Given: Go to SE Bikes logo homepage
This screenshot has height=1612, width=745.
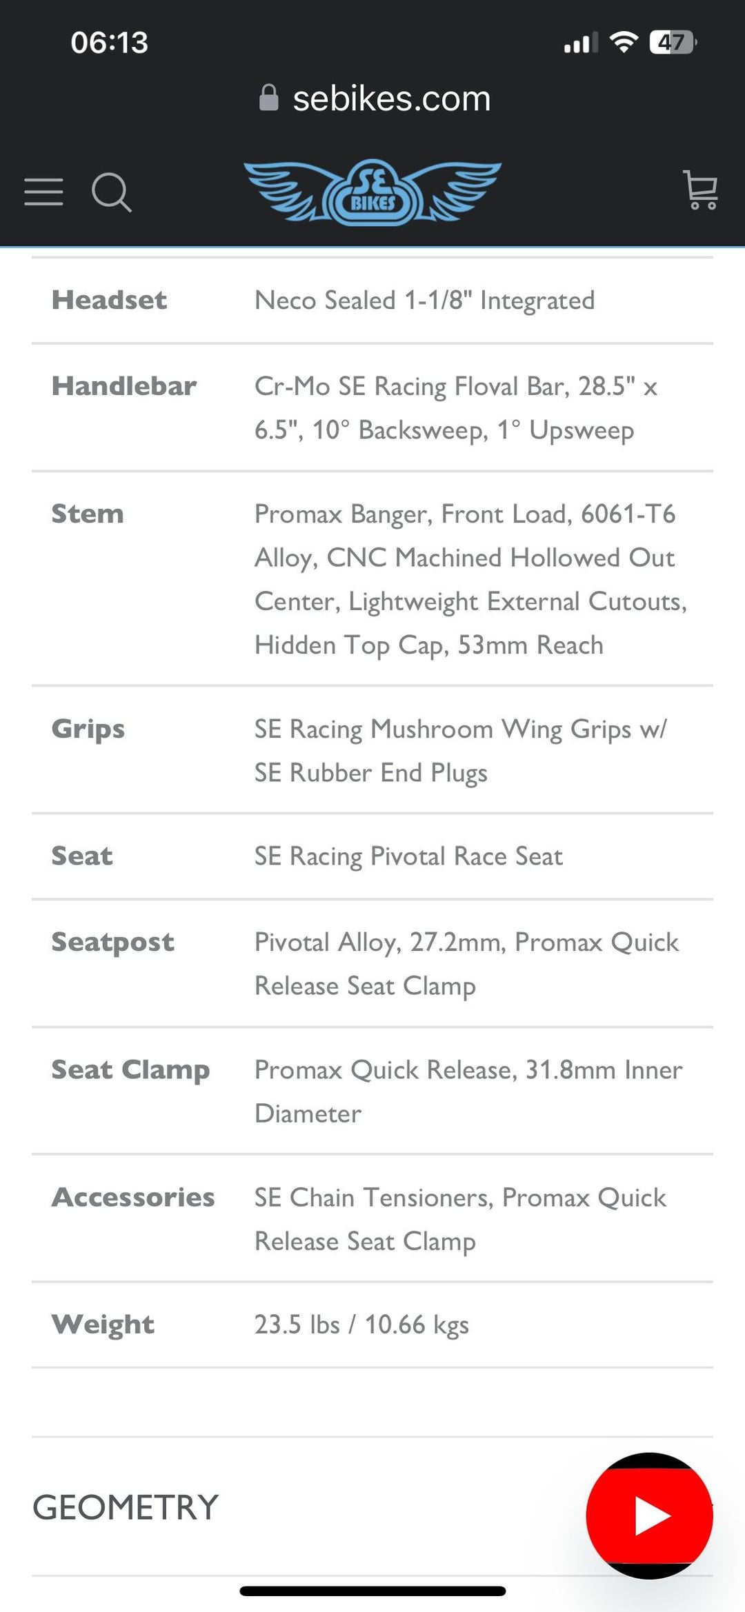Looking at the screenshot, I should click(372, 192).
